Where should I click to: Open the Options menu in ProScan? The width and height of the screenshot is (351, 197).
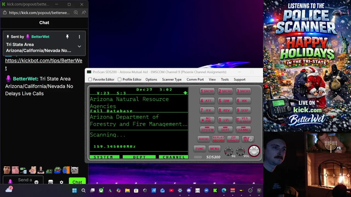151,79
